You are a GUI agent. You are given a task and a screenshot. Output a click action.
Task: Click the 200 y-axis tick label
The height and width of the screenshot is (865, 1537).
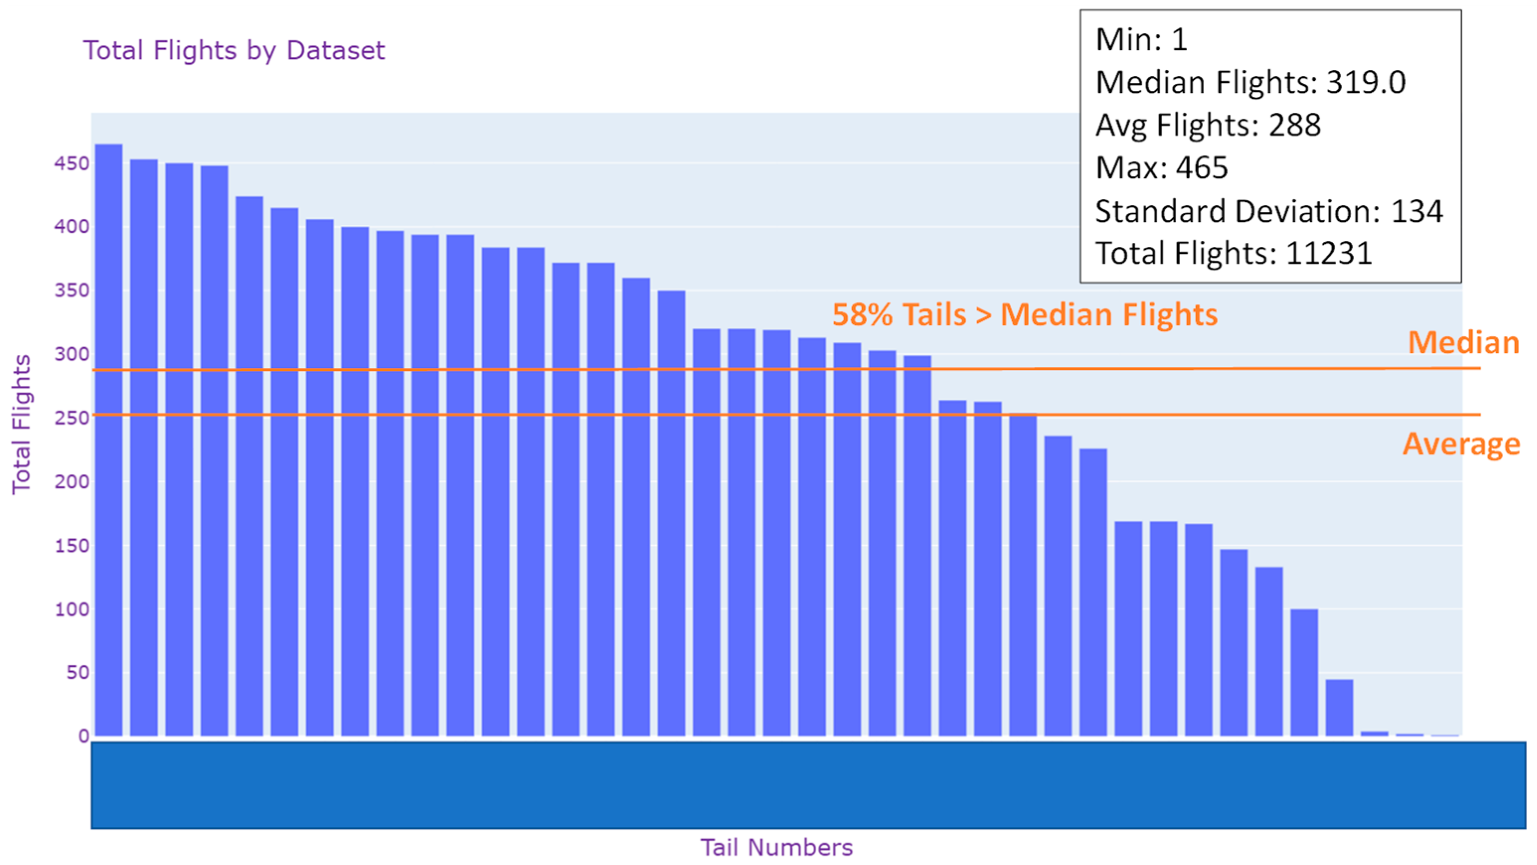pos(72,482)
